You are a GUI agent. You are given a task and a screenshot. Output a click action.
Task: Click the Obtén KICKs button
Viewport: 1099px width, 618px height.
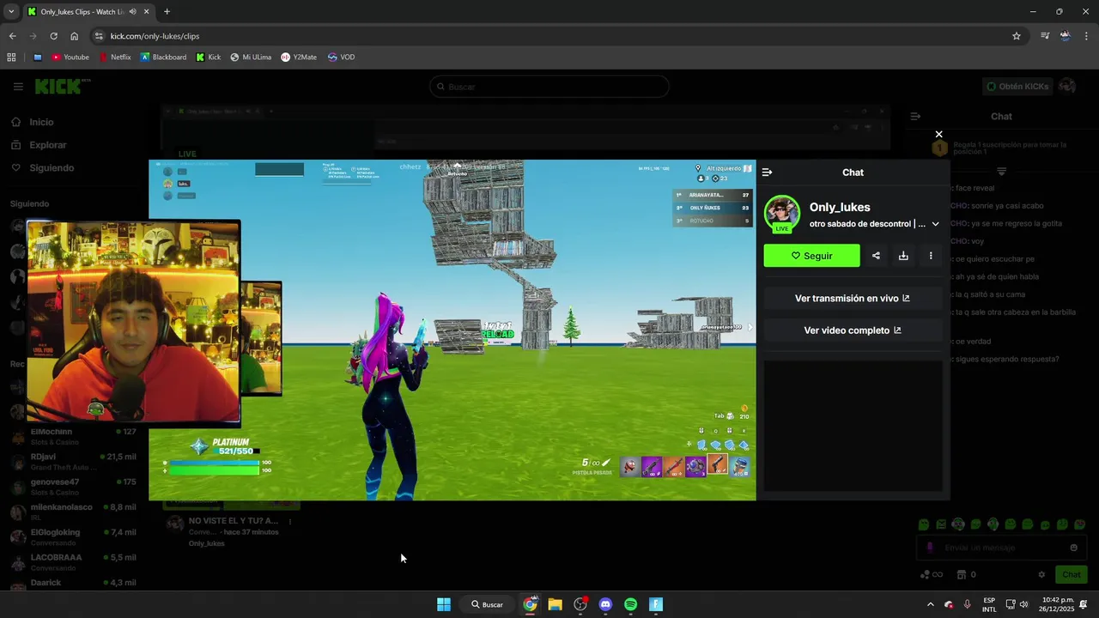pos(1017,87)
